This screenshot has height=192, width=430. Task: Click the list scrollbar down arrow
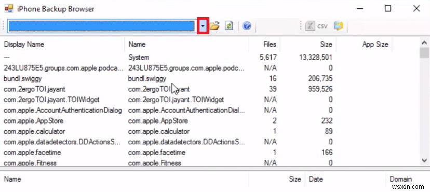tap(424, 160)
